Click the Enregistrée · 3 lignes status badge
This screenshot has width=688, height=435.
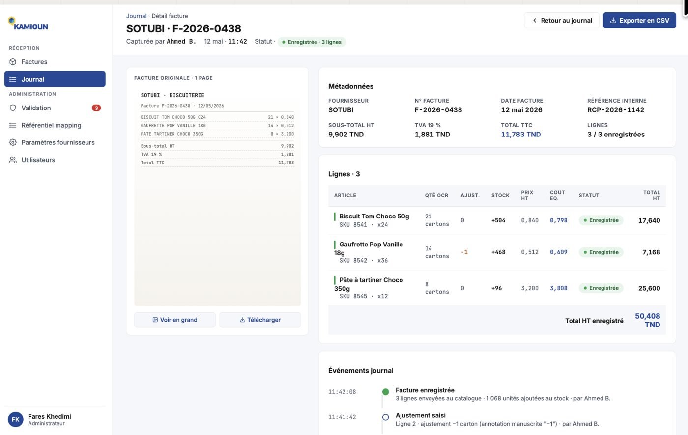pos(312,42)
